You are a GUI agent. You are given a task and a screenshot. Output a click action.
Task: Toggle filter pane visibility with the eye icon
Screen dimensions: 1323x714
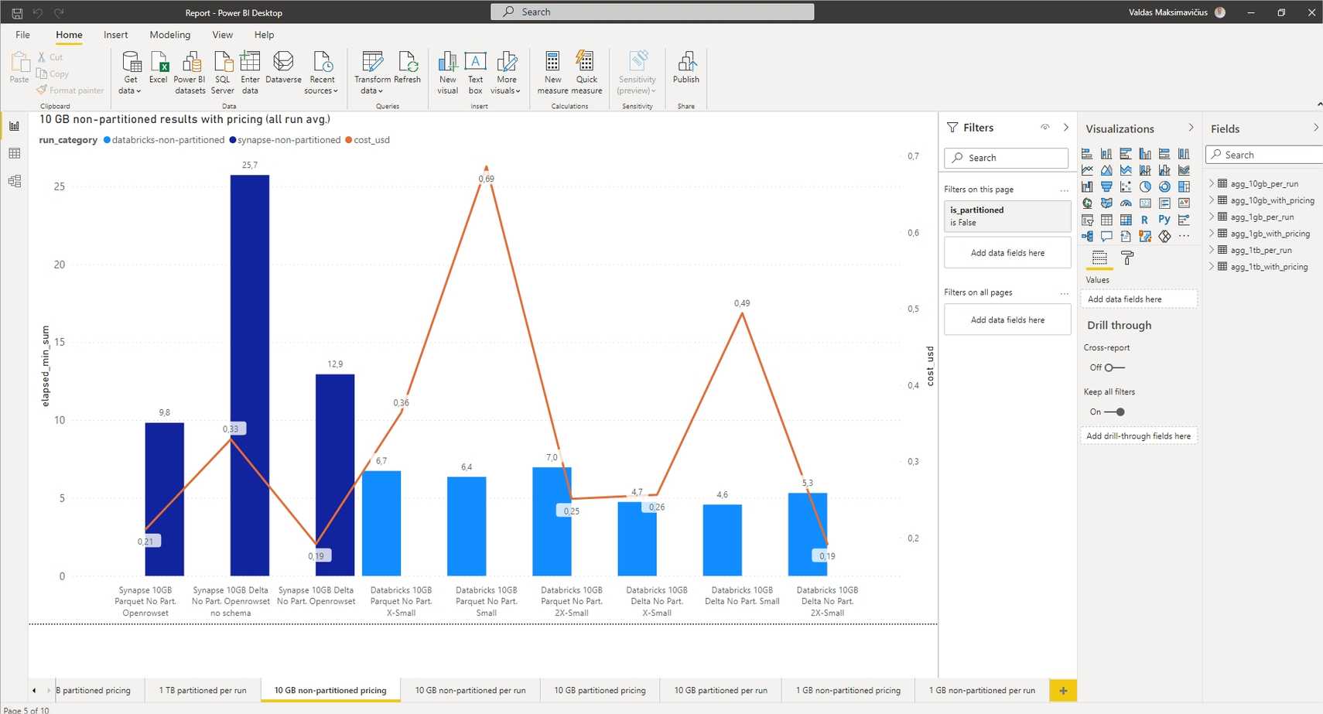(x=1045, y=127)
